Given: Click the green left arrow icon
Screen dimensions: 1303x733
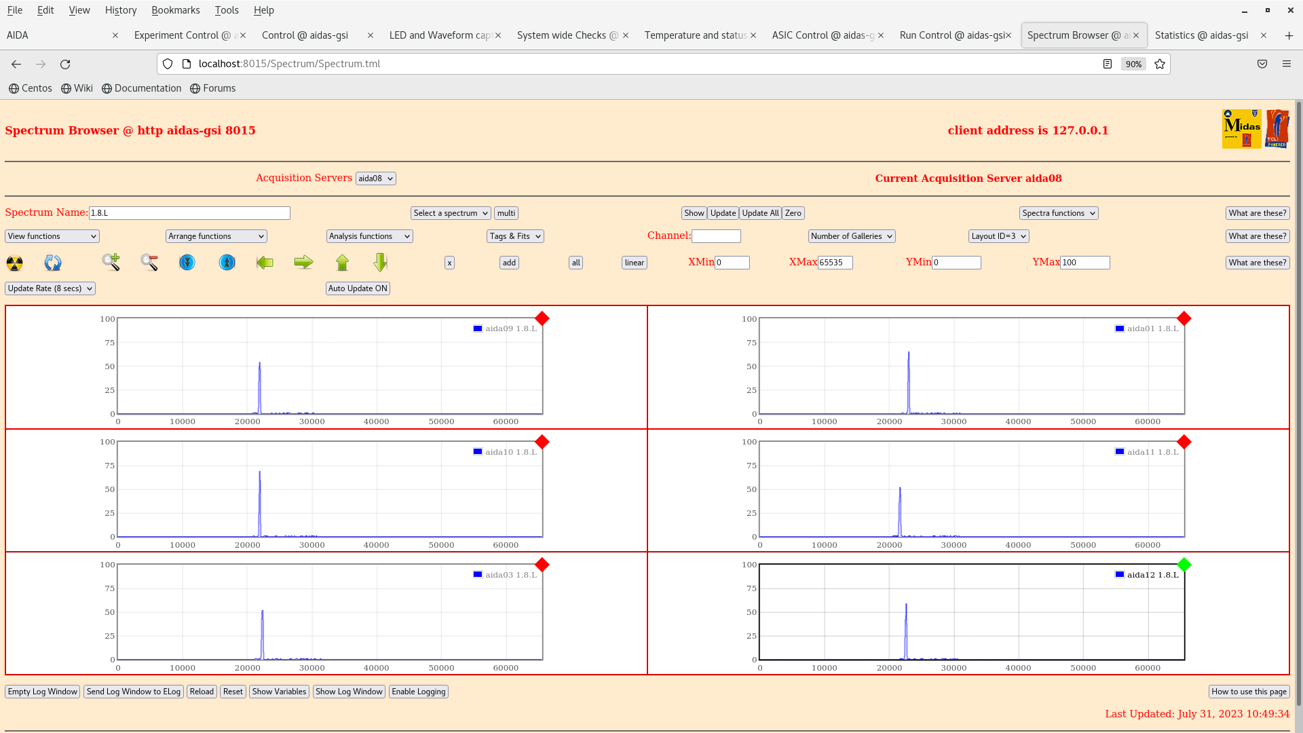Looking at the screenshot, I should click(x=265, y=262).
